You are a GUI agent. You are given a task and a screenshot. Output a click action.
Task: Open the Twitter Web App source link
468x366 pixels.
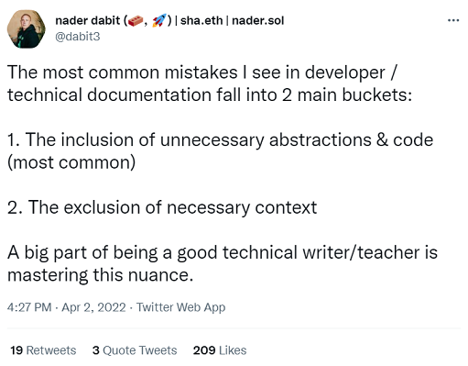point(180,307)
